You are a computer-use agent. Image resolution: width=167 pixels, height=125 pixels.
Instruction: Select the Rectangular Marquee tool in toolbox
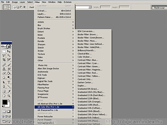pos(4,51)
